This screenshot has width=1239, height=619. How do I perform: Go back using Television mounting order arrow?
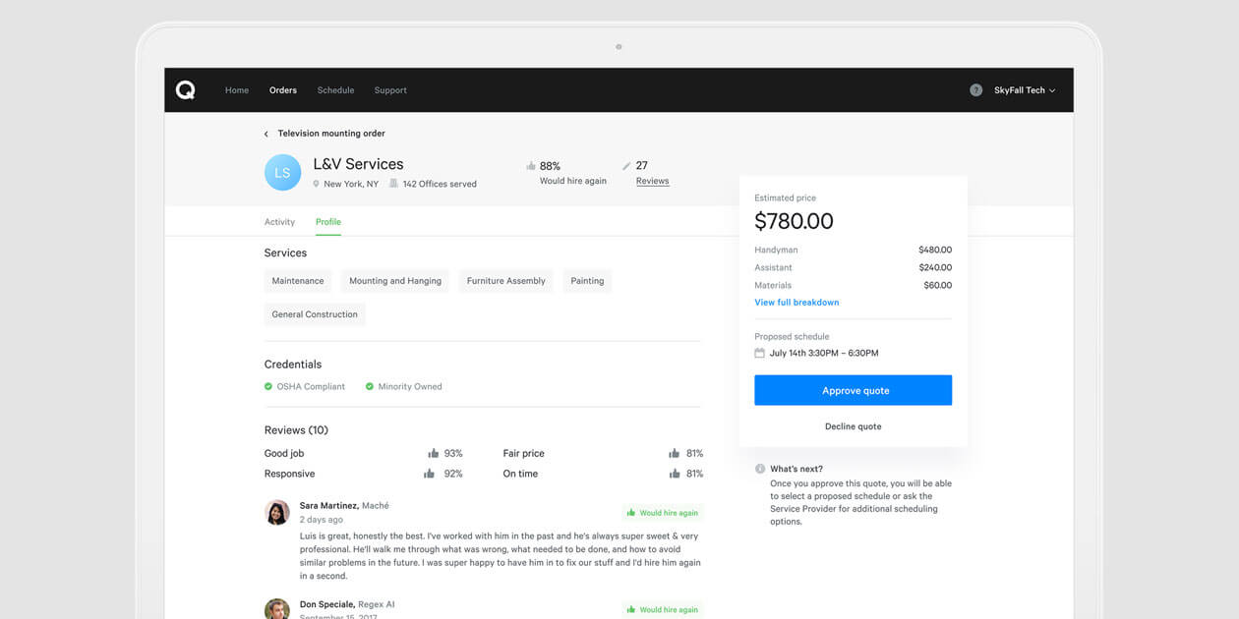pos(265,134)
